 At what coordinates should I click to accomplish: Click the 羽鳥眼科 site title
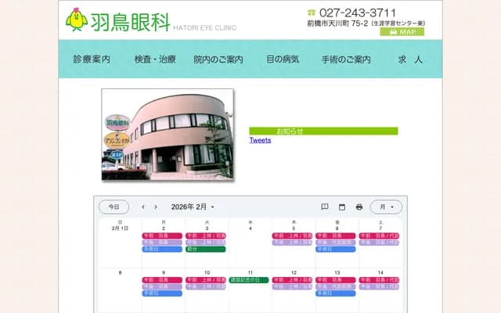pyautogui.click(x=130, y=22)
